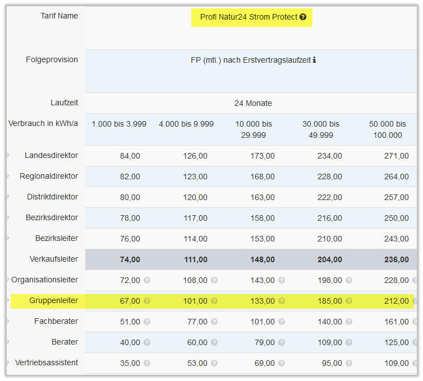Expand the Gruppenleiter row arrow
The image size is (423, 381).
point(8,301)
